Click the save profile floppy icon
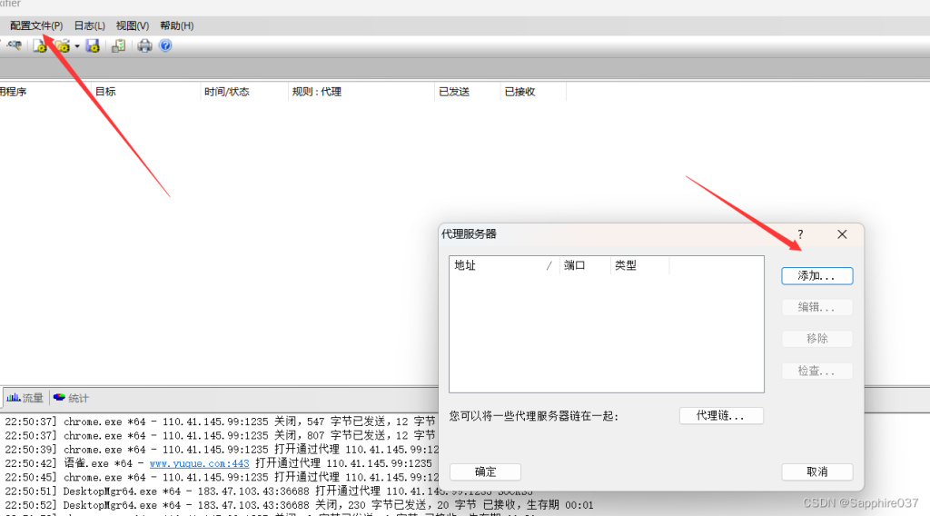 point(93,45)
